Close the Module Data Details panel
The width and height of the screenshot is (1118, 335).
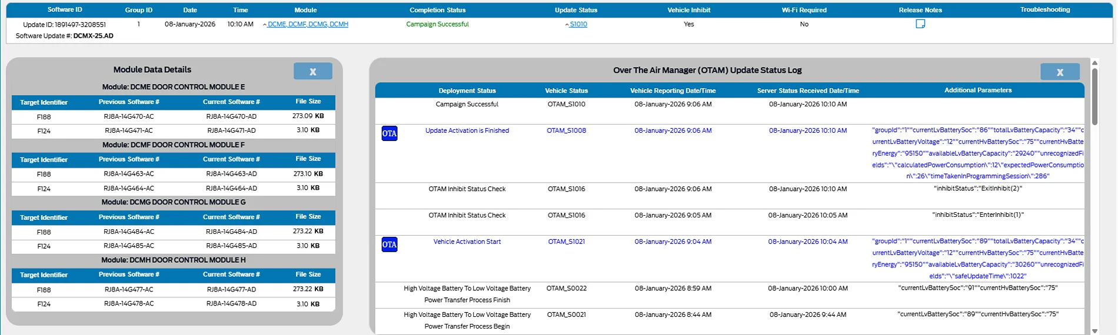click(x=313, y=71)
